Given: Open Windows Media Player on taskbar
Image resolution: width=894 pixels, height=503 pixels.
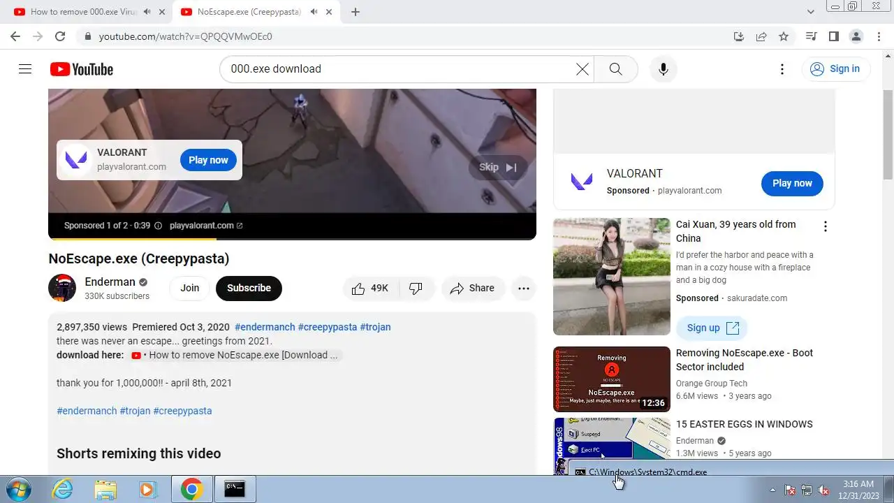Looking at the screenshot, I should tap(147, 489).
